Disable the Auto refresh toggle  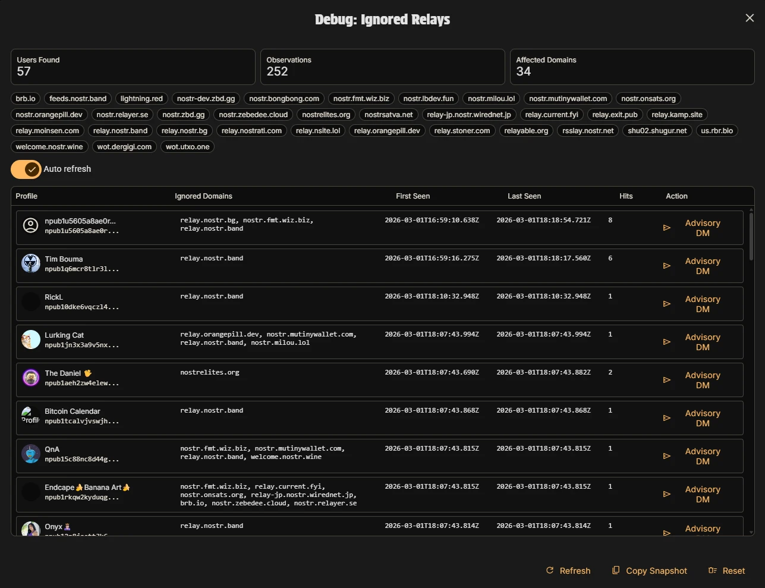click(x=26, y=169)
